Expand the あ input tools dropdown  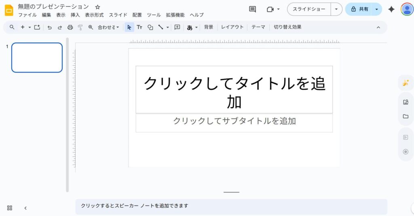pyautogui.click(x=196, y=27)
